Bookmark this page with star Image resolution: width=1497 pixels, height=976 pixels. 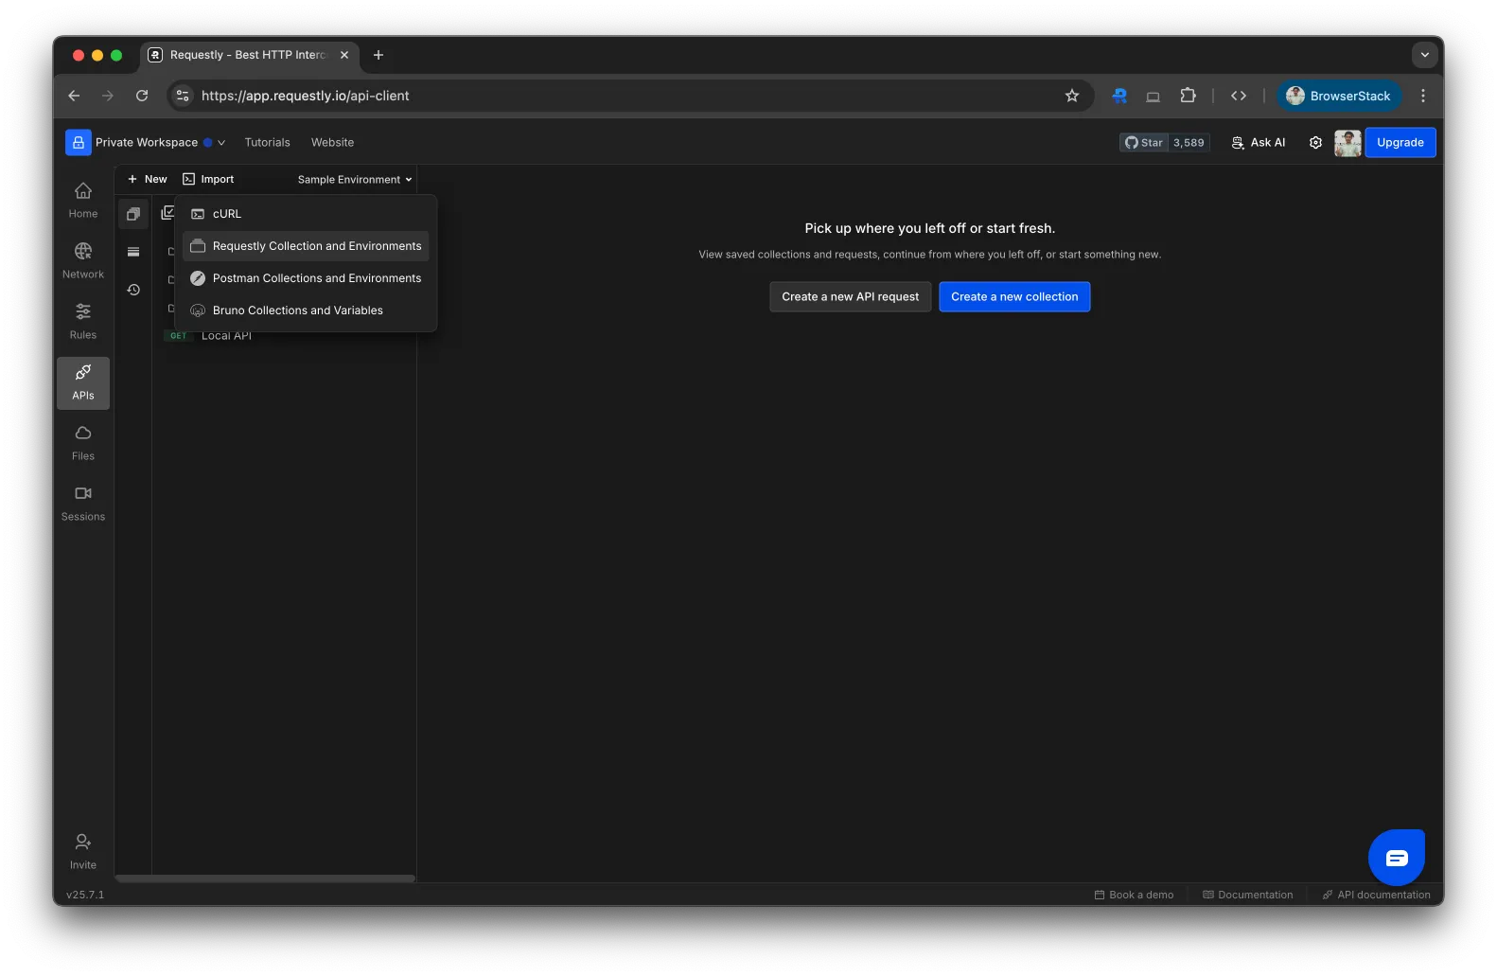[1071, 96]
